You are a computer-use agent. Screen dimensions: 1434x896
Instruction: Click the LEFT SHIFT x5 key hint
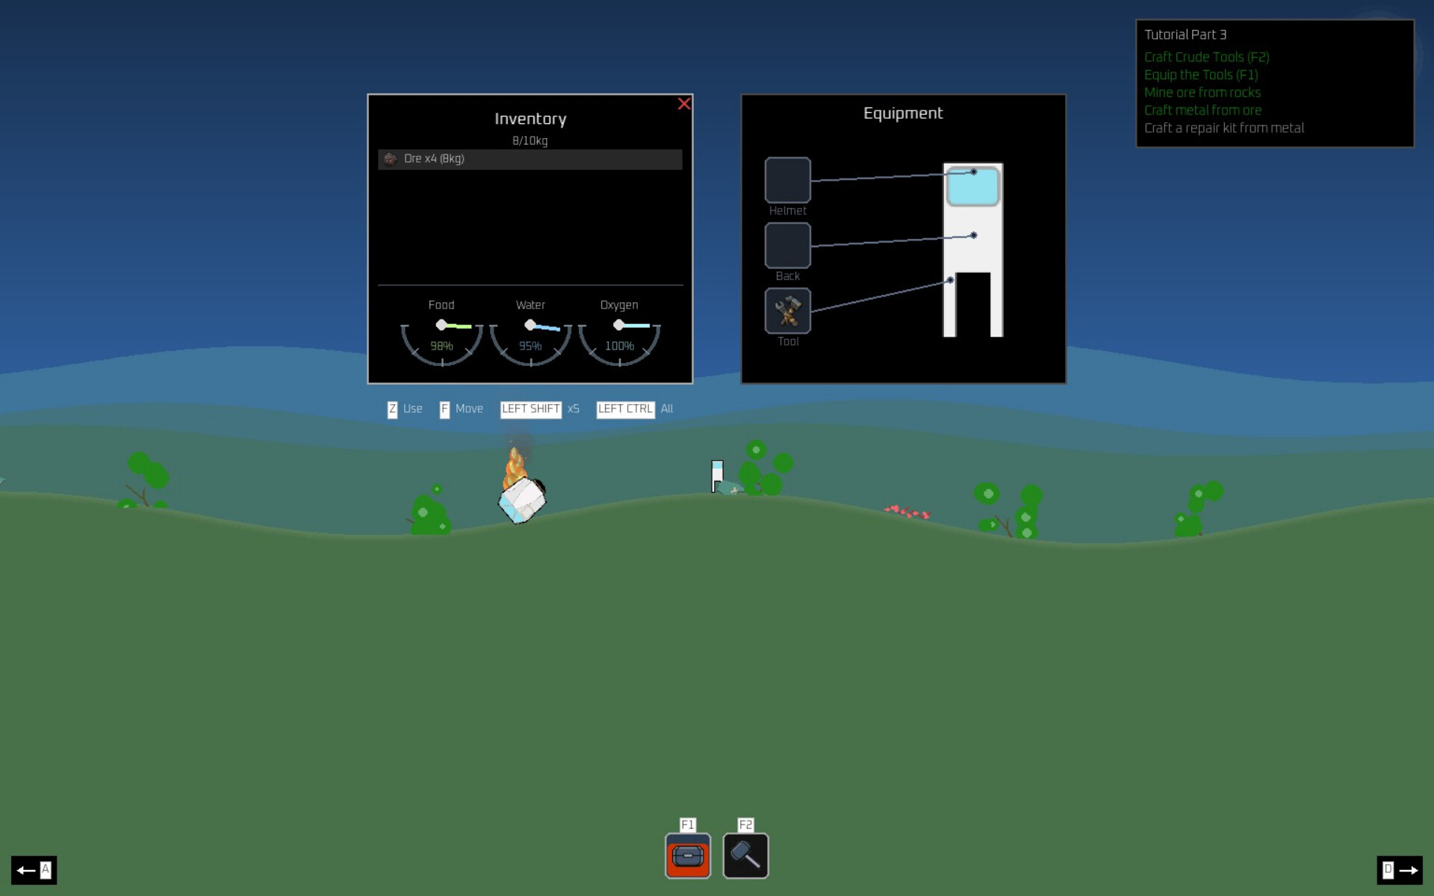click(540, 409)
